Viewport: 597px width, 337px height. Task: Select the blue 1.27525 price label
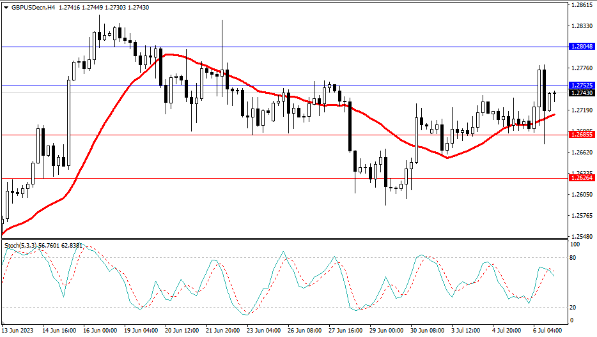[x=582, y=86]
